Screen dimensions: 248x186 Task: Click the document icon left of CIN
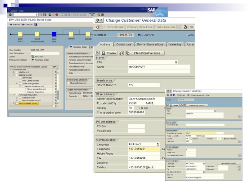tap(185, 27)
